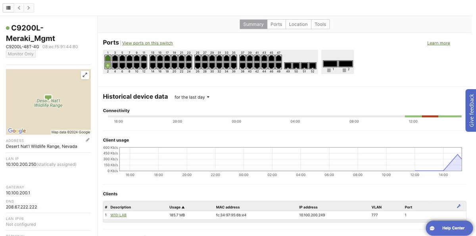Image resolution: width=476 pixels, height=236 pixels.
Task: Click red outage segment on connectivity bar
Action: 430,116
